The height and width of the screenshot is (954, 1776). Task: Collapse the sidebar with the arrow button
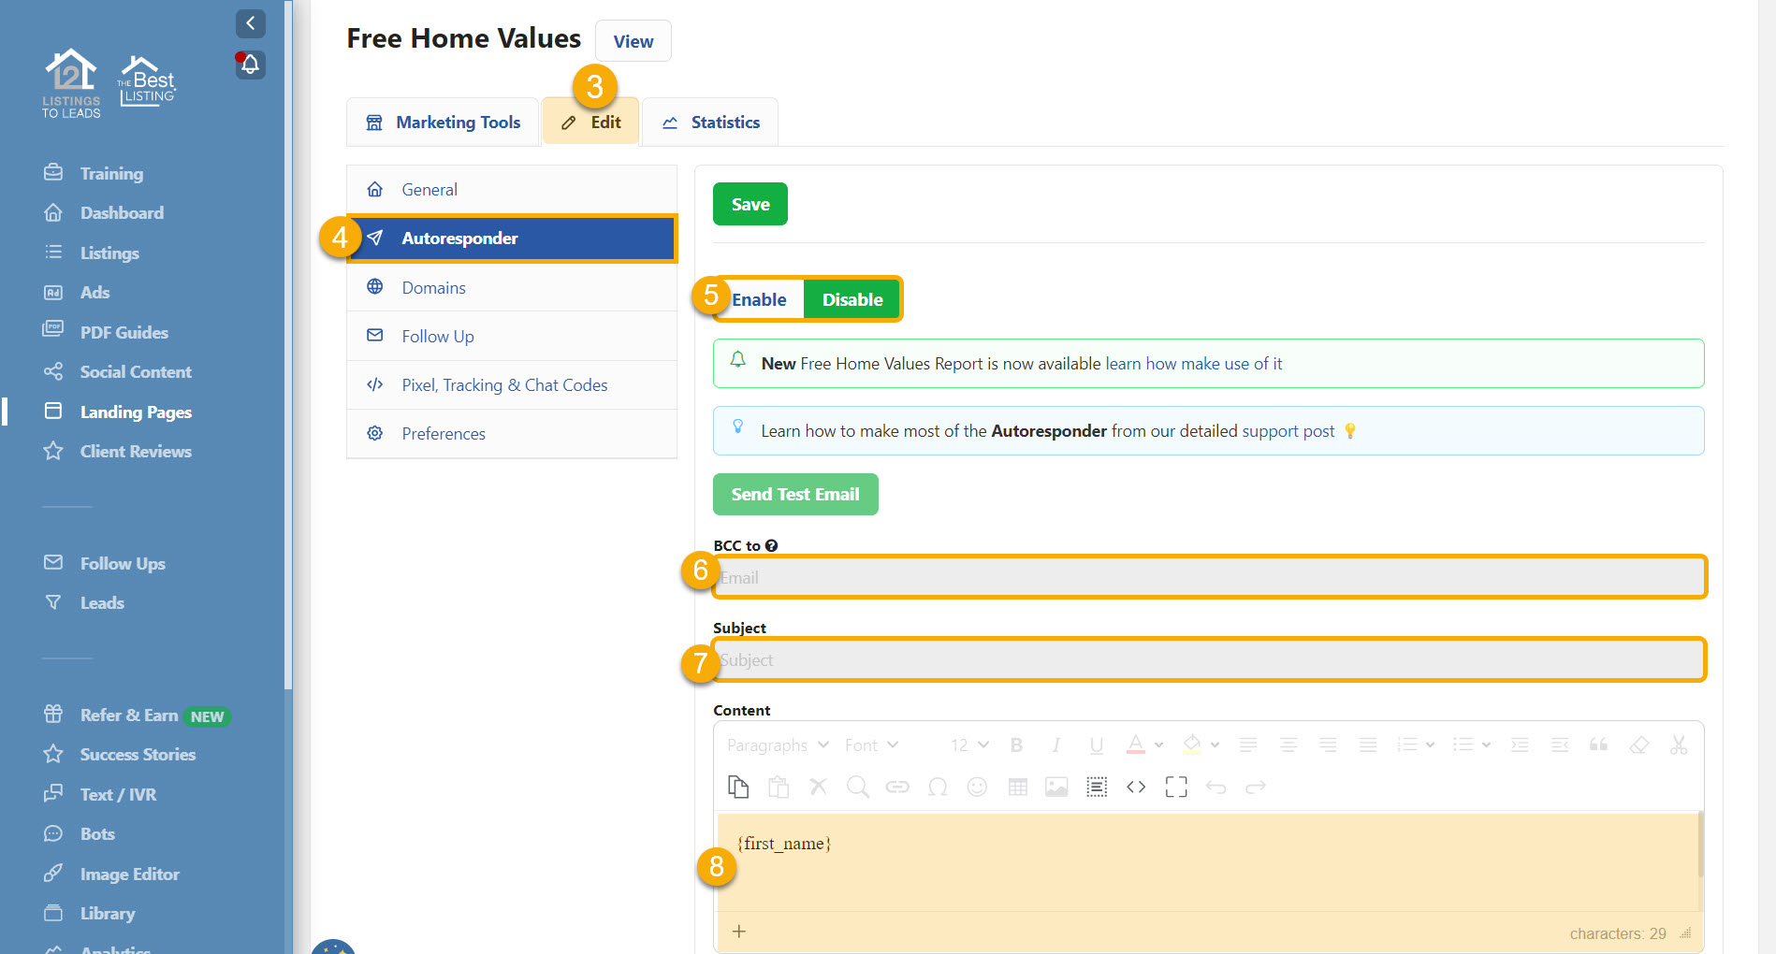[x=250, y=23]
